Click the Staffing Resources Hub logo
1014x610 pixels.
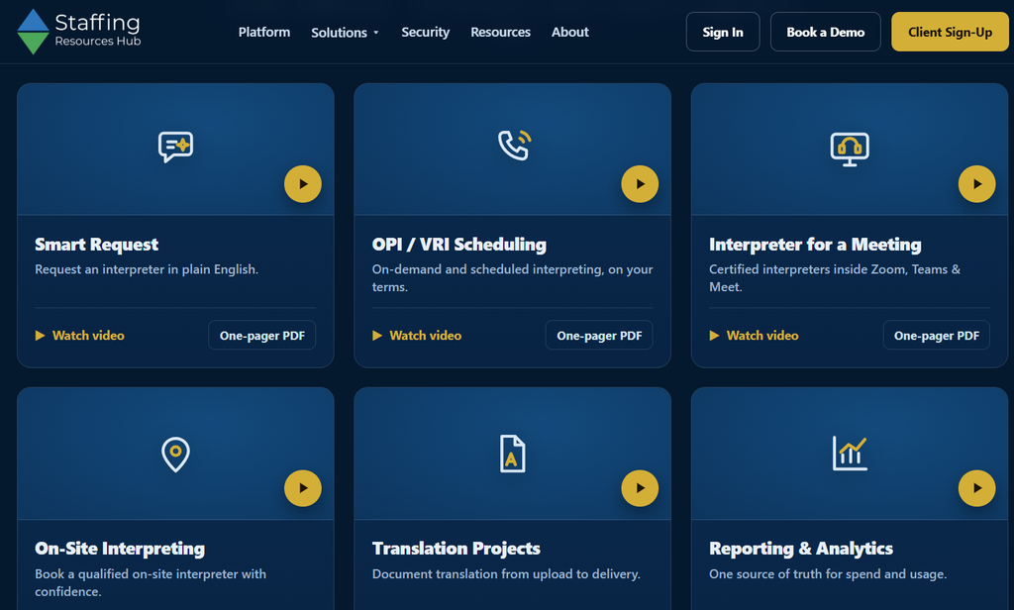(x=79, y=31)
